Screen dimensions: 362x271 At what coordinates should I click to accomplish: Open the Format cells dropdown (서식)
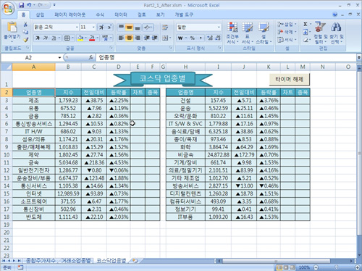pyautogui.click(x=287, y=40)
